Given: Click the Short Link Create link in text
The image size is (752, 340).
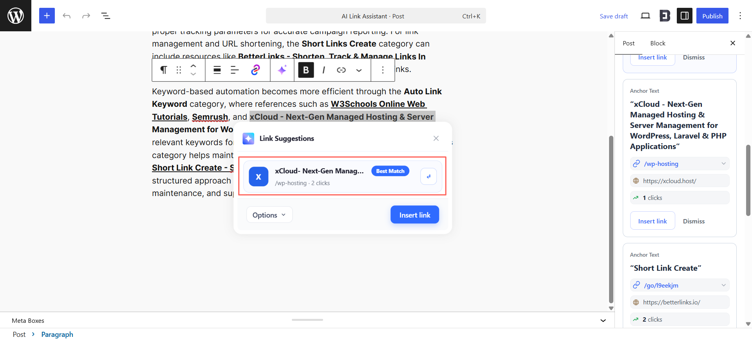Looking at the screenshot, I should 193,168.
